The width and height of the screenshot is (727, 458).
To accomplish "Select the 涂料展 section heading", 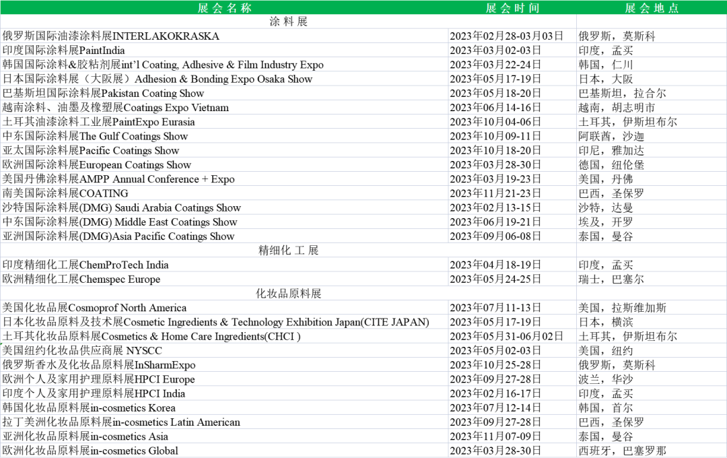I will [x=288, y=22].
